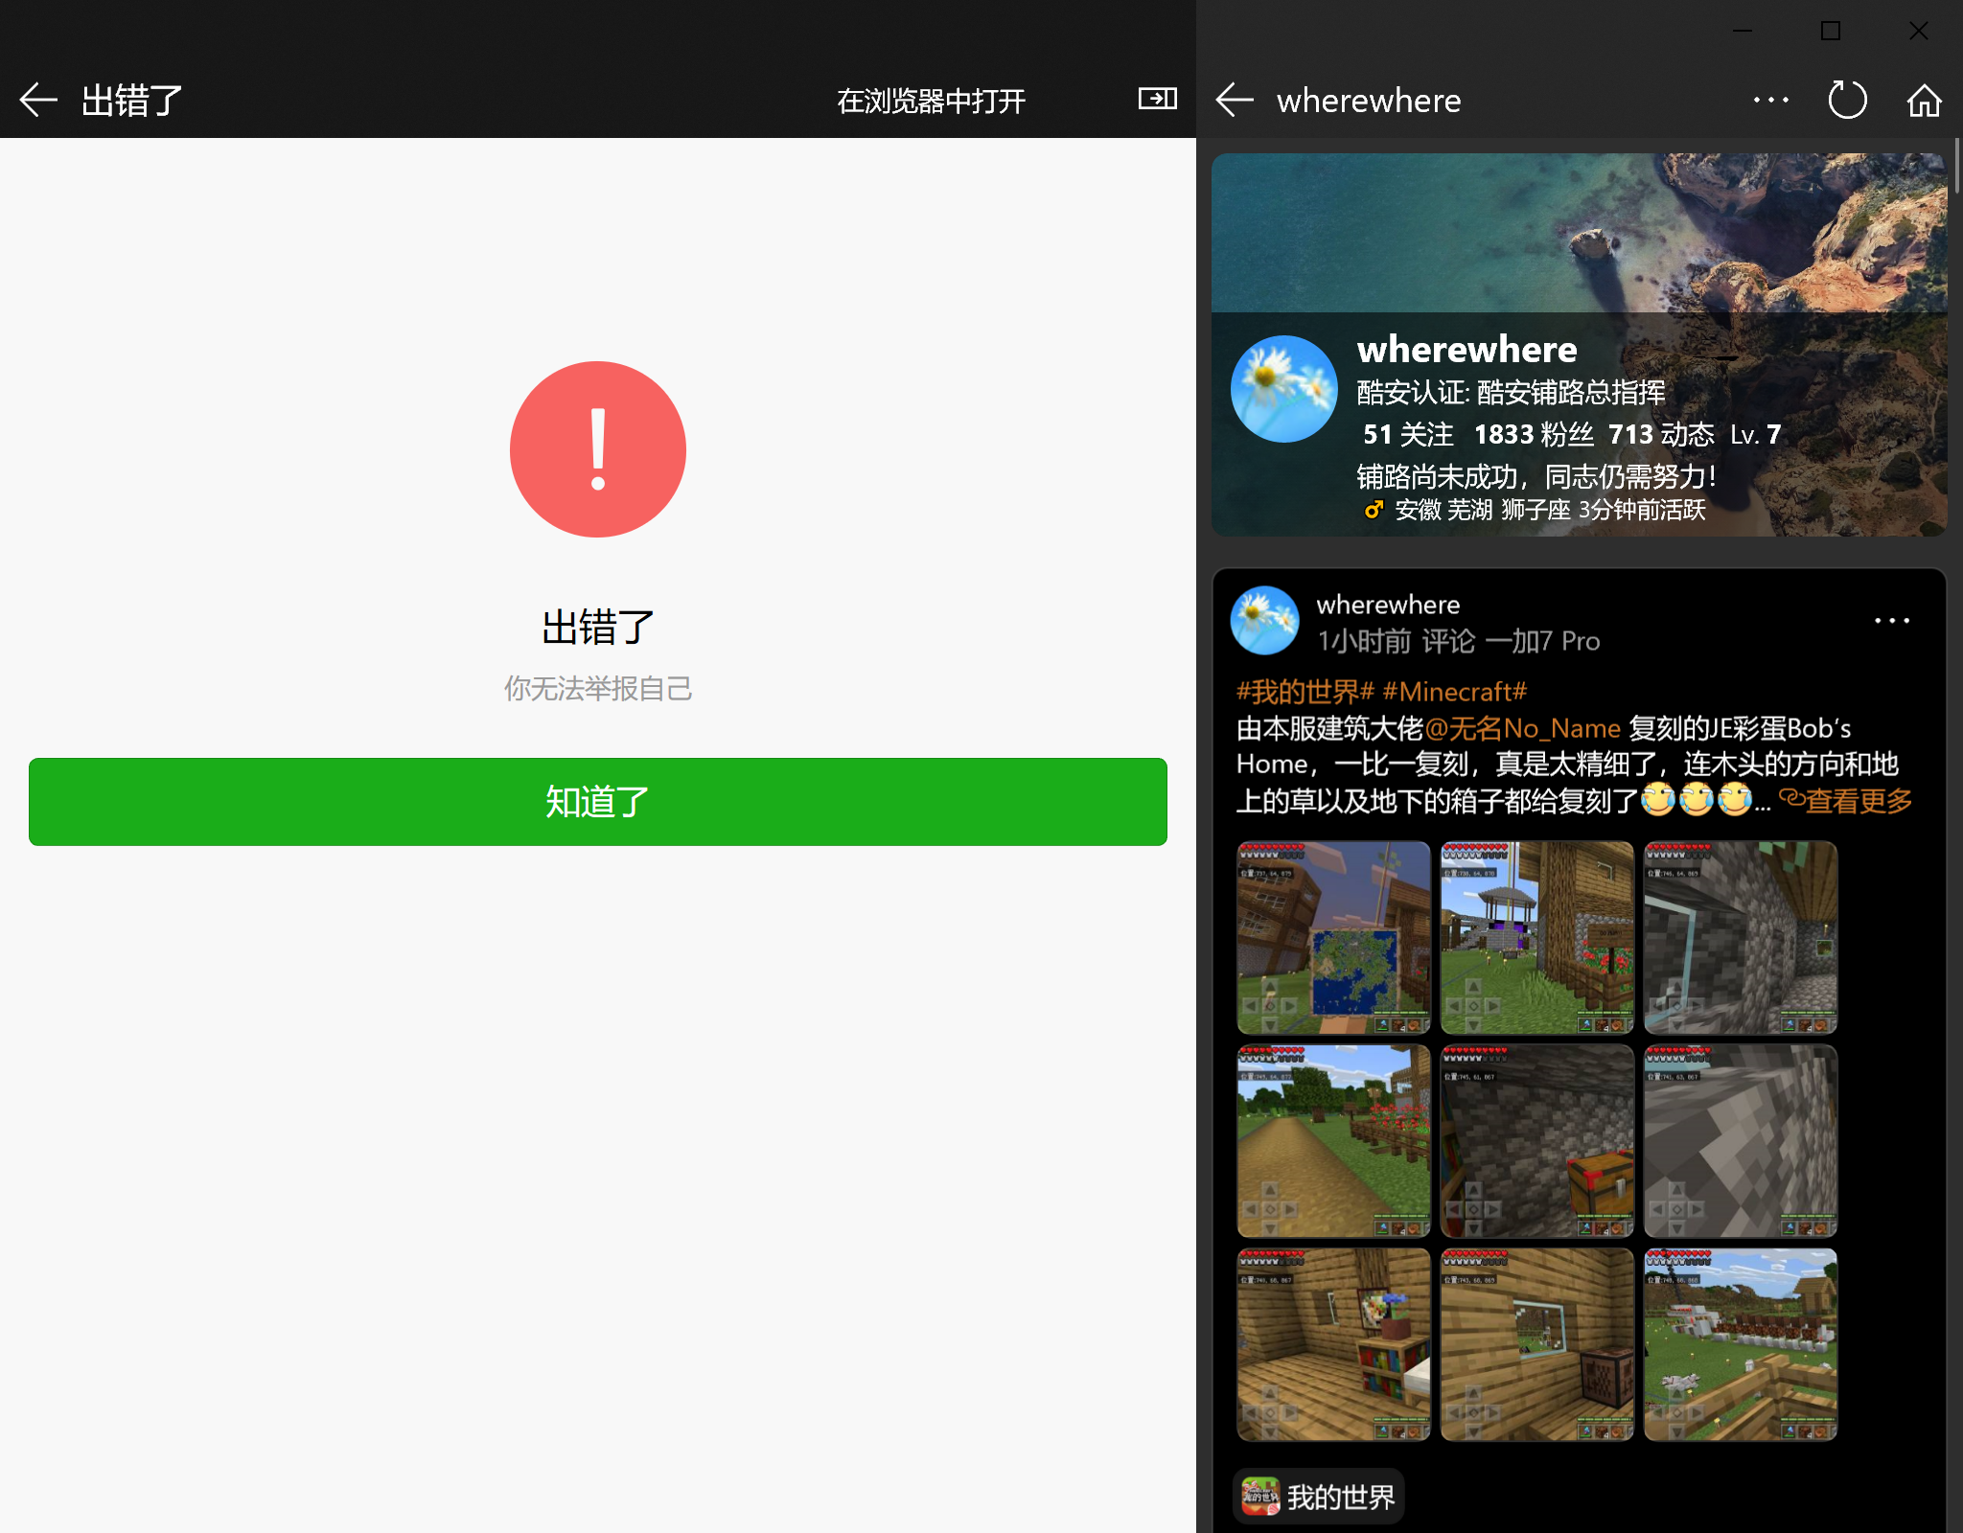The width and height of the screenshot is (1963, 1533).
Task: Click wherewhere's large profile avatar
Action: (x=1283, y=389)
